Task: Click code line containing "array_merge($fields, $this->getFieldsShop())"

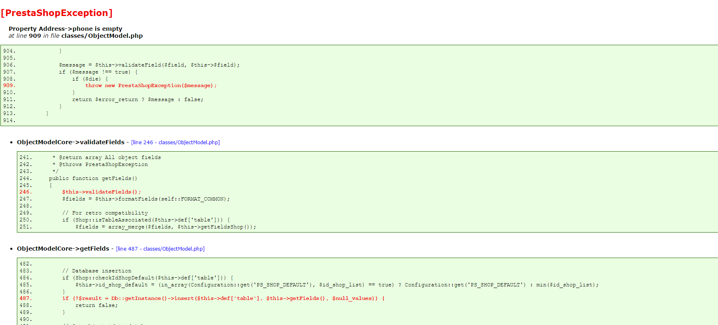Action: point(166,227)
